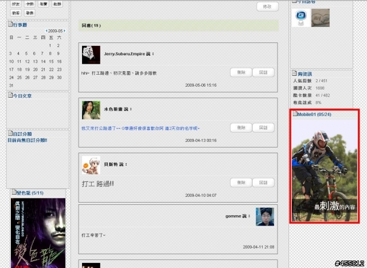Click the document icon beside Mobile01 (05/24)
The width and height of the screenshot is (367, 268).
click(x=295, y=114)
